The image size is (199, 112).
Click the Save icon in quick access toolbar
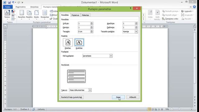(9, 2)
